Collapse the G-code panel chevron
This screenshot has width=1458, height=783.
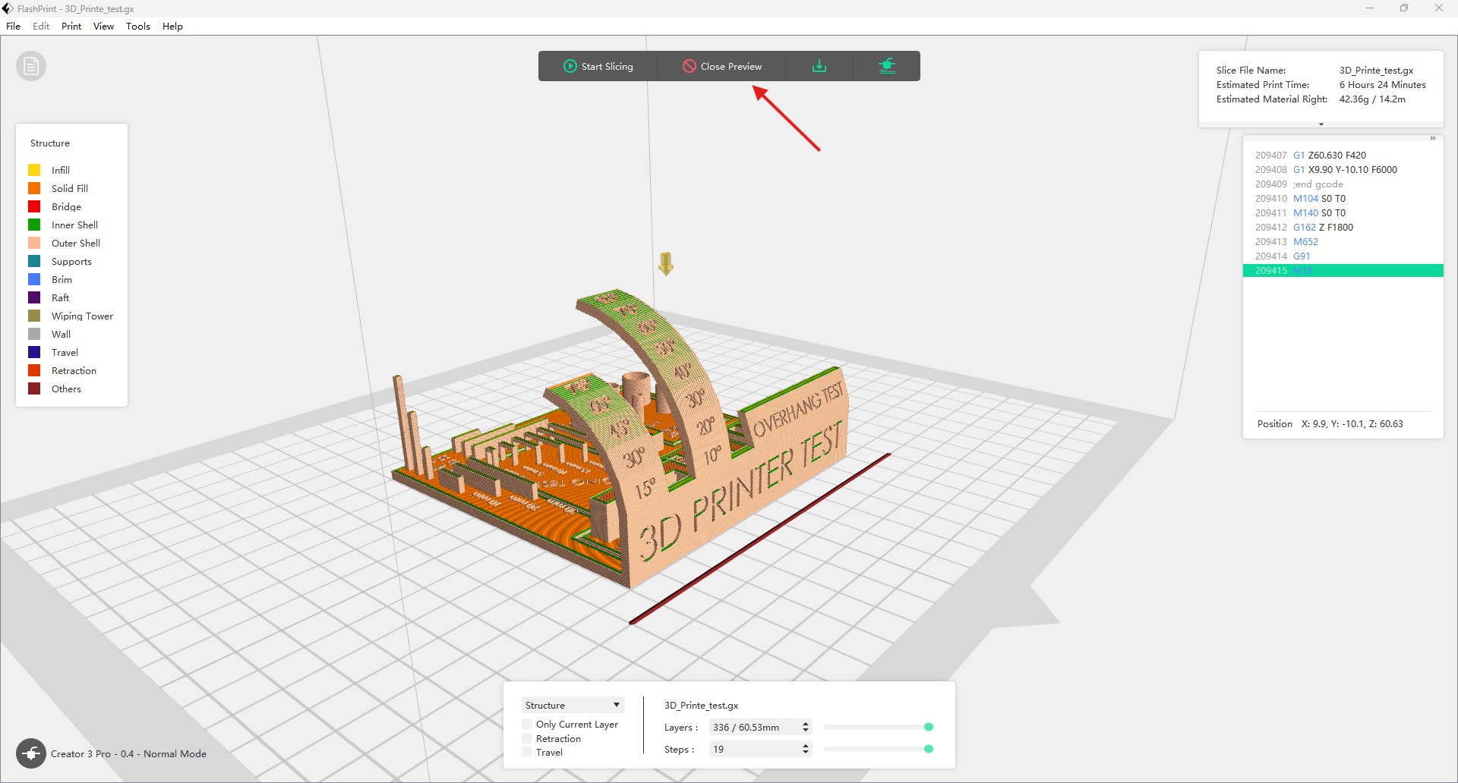click(x=1433, y=138)
